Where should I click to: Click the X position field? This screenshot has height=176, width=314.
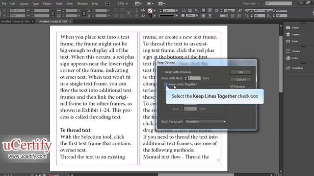(x=18, y=10)
